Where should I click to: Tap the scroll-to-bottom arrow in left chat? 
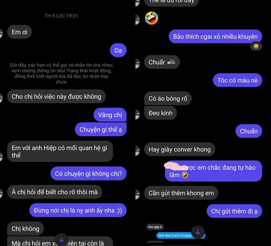coord(61,240)
